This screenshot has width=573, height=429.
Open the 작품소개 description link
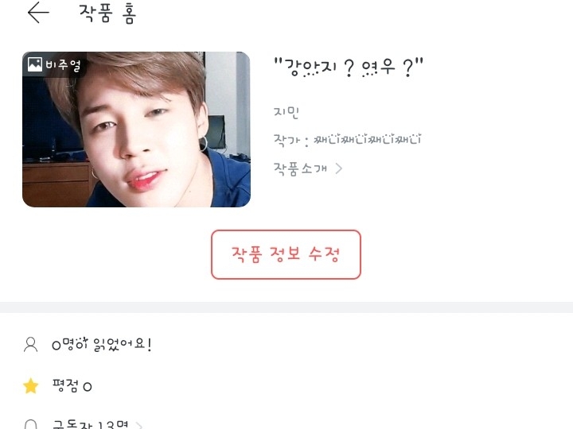pyautogui.click(x=300, y=168)
